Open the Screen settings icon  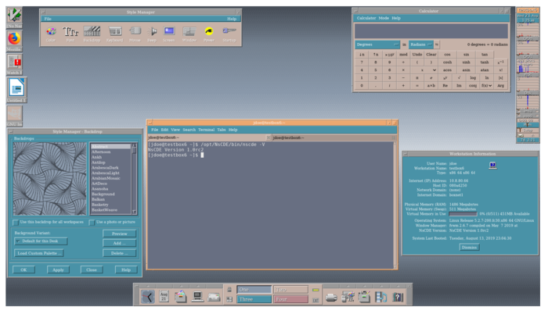click(x=169, y=31)
